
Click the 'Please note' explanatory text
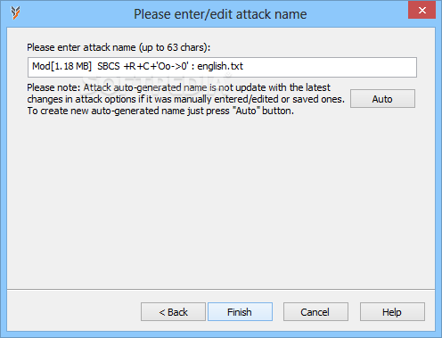pos(185,99)
